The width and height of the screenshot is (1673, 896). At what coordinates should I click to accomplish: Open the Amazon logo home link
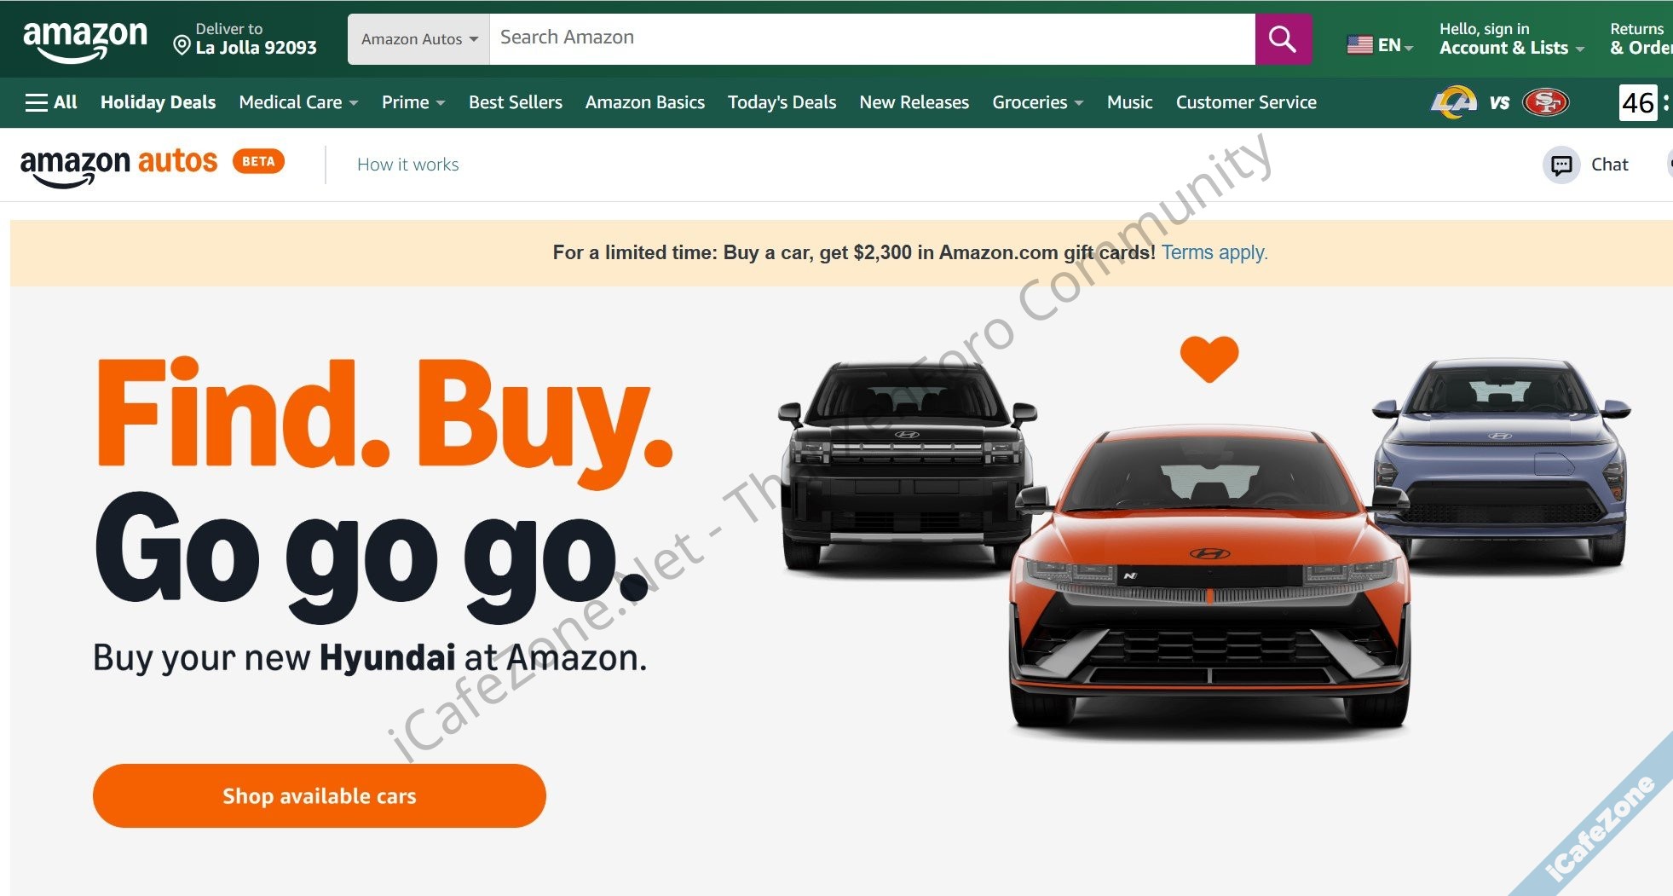[85, 40]
